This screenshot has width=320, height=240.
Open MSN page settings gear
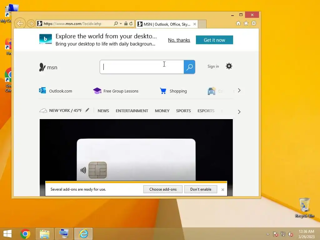click(229, 66)
